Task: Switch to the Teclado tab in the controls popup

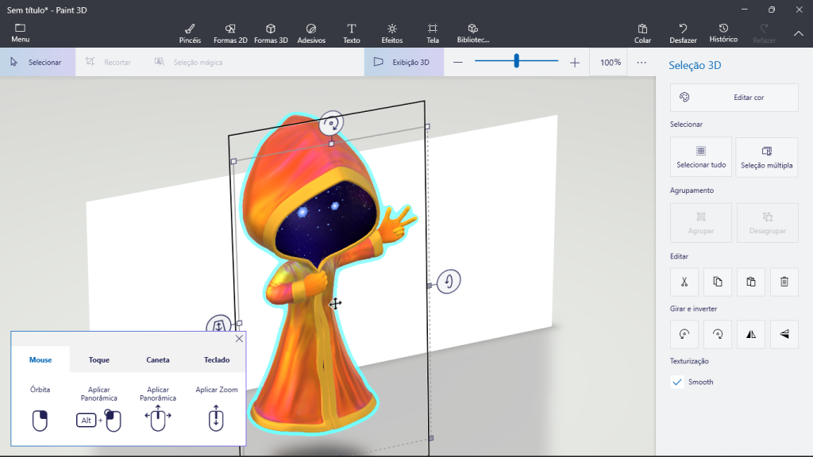Action: pos(216,359)
